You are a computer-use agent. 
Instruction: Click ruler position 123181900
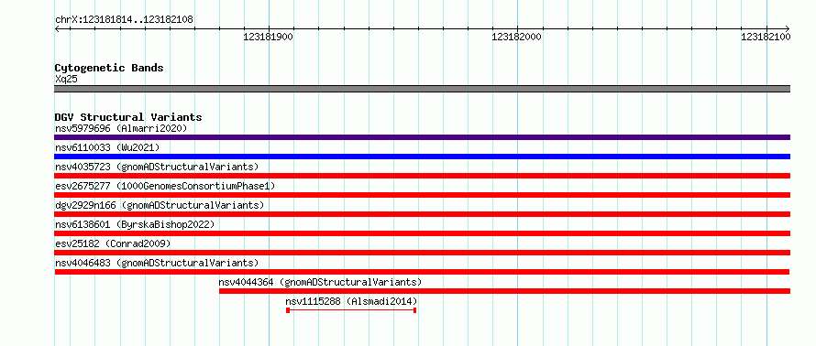point(268,37)
